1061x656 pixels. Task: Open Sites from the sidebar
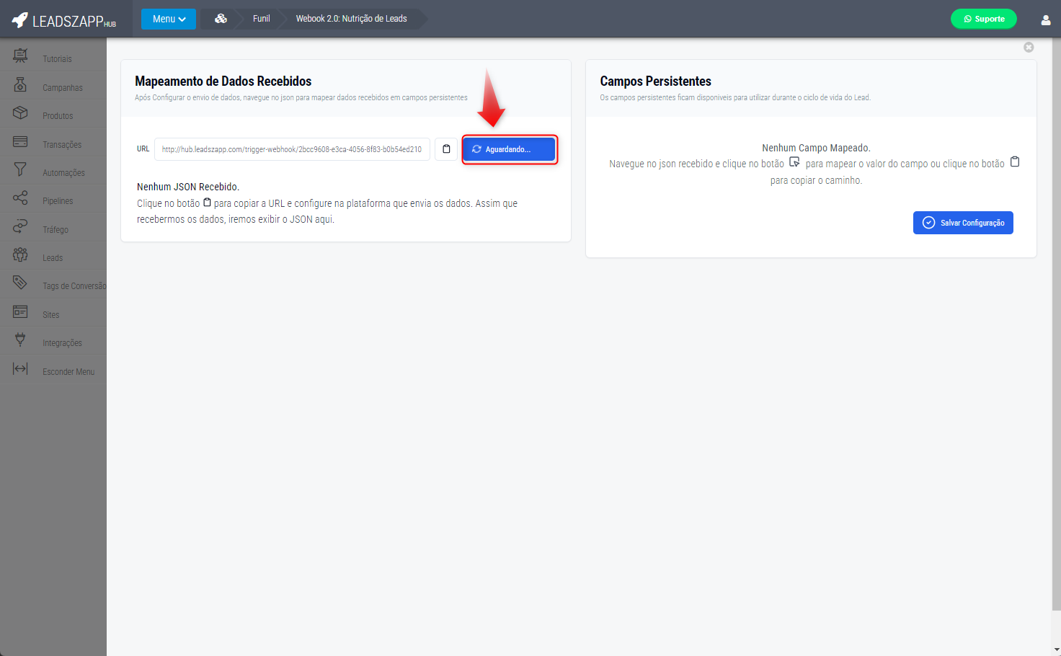point(51,315)
